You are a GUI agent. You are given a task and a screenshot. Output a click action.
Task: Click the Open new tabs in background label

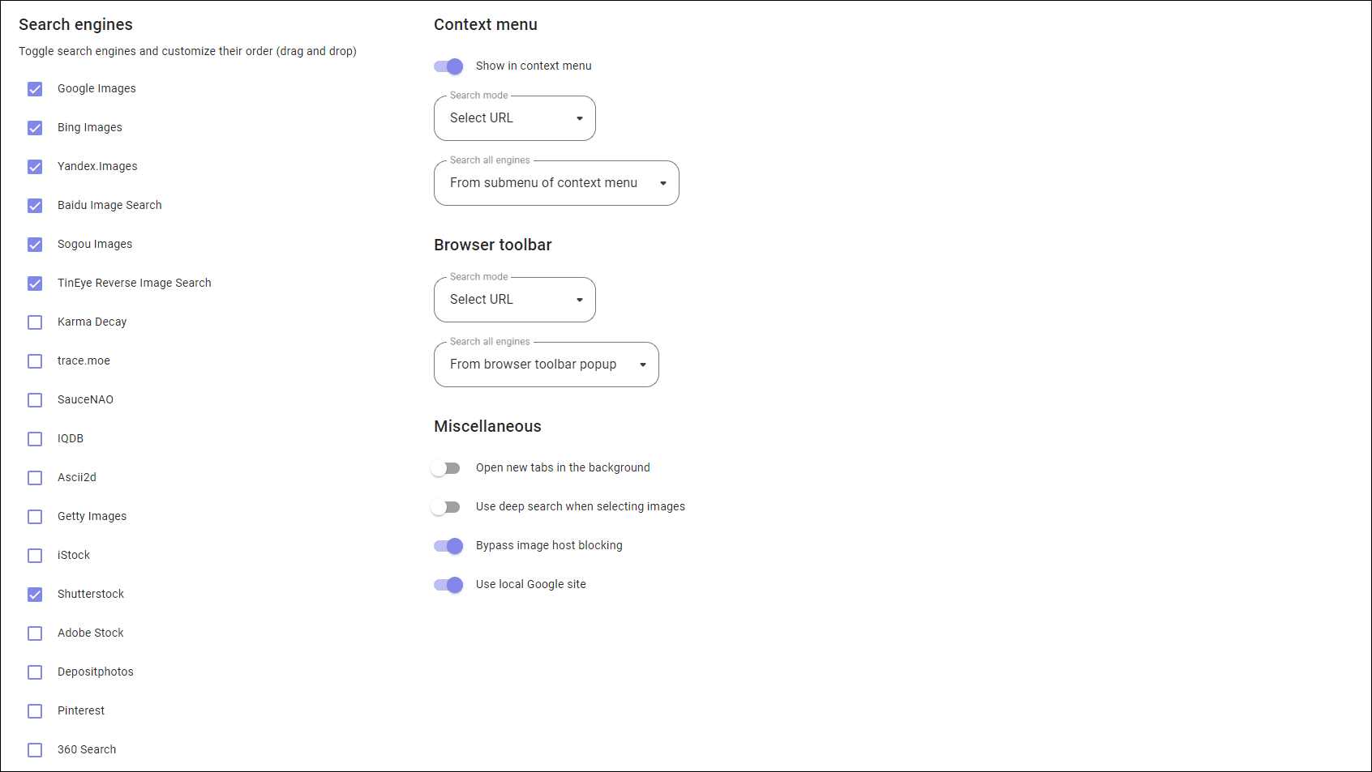coord(563,467)
